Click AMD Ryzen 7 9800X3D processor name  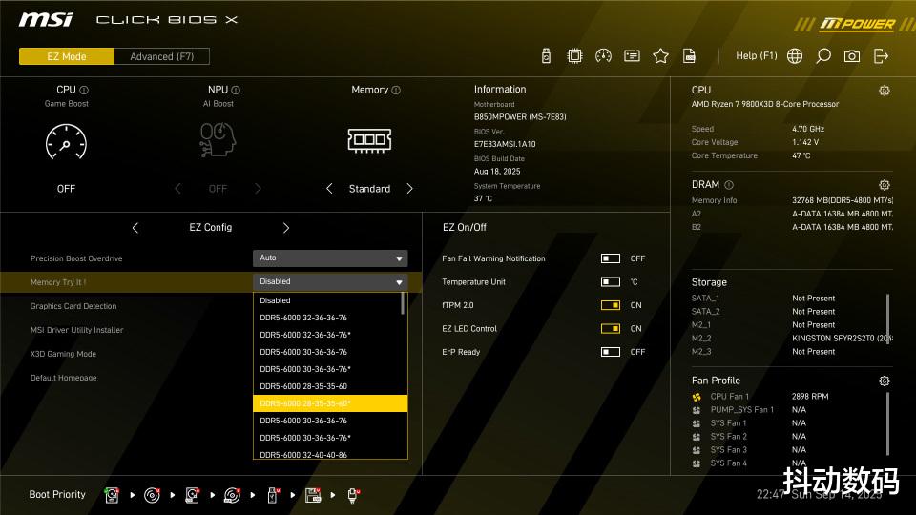[x=764, y=104]
